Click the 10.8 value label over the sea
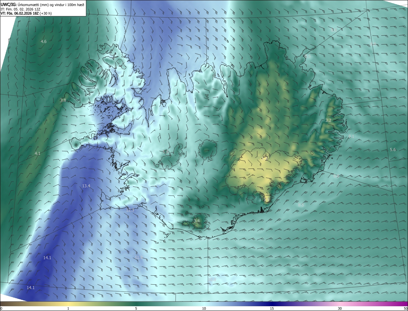The image size is (408, 311). (x=212, y=280)
